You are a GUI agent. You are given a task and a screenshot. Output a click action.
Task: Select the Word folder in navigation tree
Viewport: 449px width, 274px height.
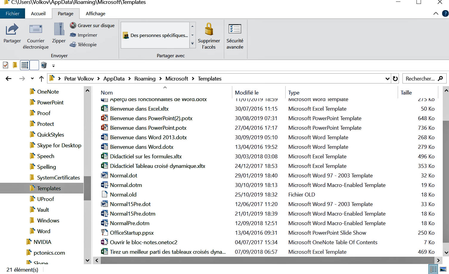44,231
